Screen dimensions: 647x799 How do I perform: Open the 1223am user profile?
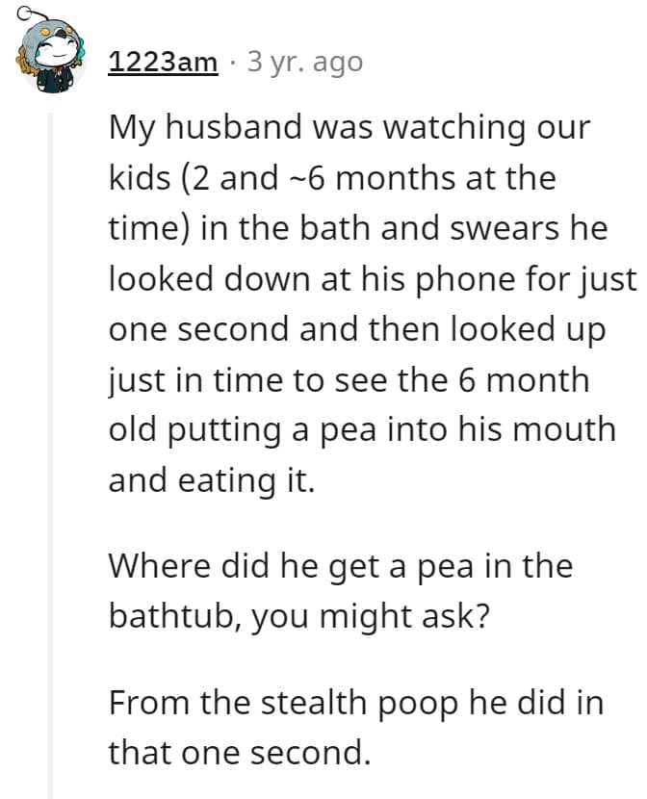(163, 62)
